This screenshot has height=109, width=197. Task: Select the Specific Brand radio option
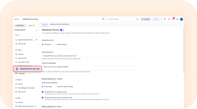coord(55,44)
